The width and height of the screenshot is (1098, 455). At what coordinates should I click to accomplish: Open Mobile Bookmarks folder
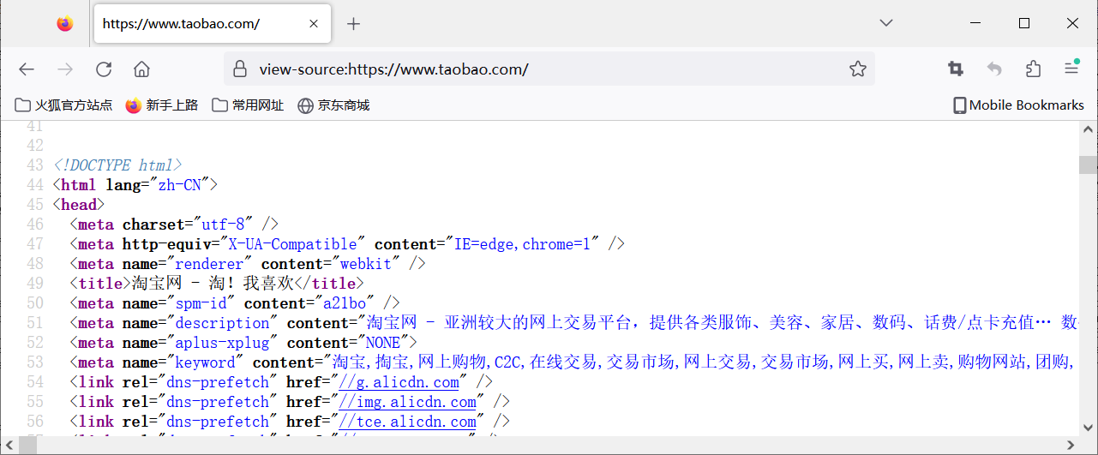(1018, 105)
